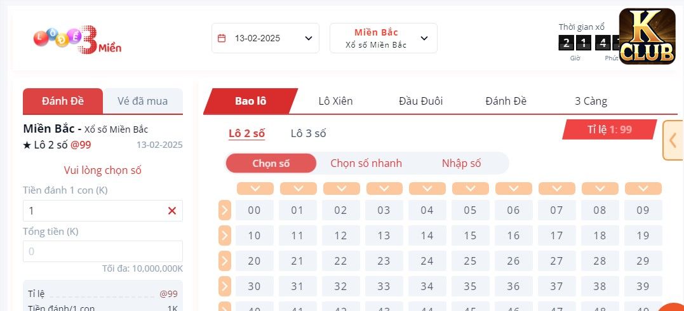Image resolution: width=684 pixels, height=311 pixels.
Task: Click the Lode 3 Miền logo
Action: coord(77,39)
